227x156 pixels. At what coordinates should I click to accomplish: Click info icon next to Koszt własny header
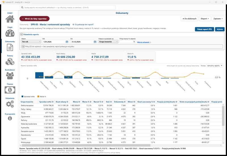(68, 102)
